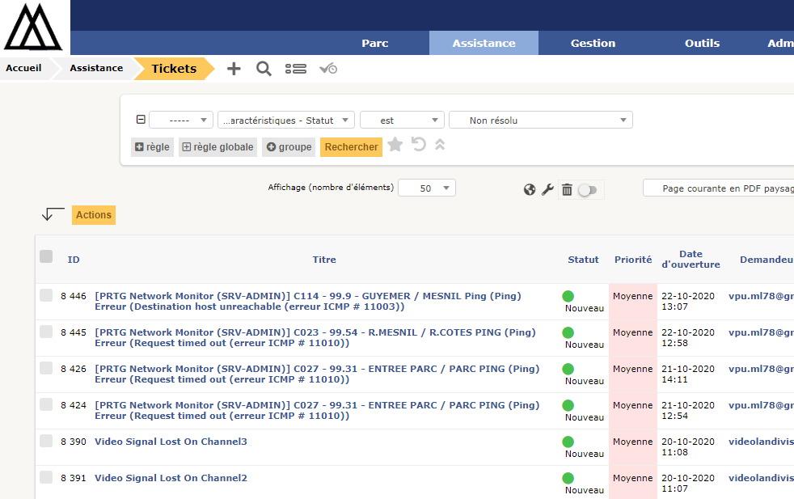The width and height of the screenshot is (794, 499).
Task: Sort table by Priorité column header
Action: 632,260
